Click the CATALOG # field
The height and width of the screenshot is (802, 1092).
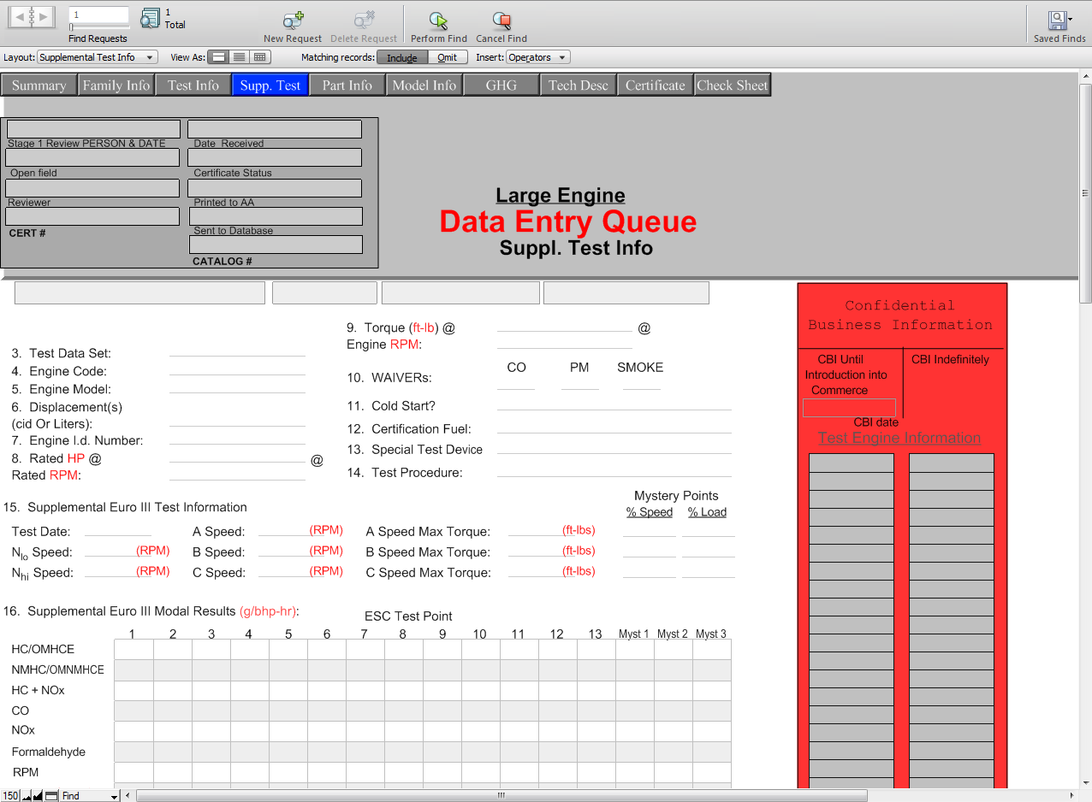tap(276, 245)
